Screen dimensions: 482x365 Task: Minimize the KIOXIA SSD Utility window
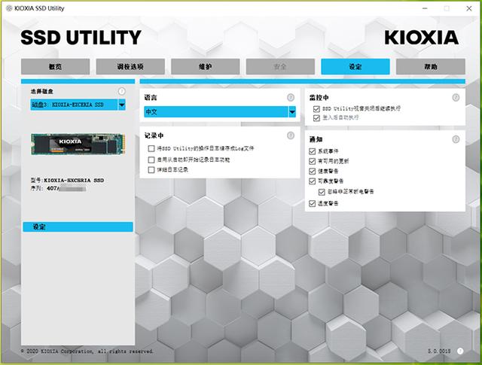(425, 8)
